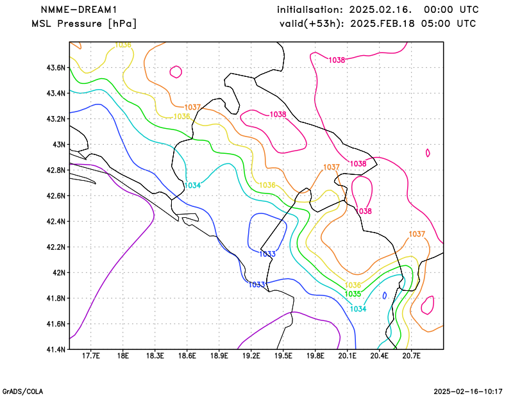Click the 42N latitude label

pos(59,272)
